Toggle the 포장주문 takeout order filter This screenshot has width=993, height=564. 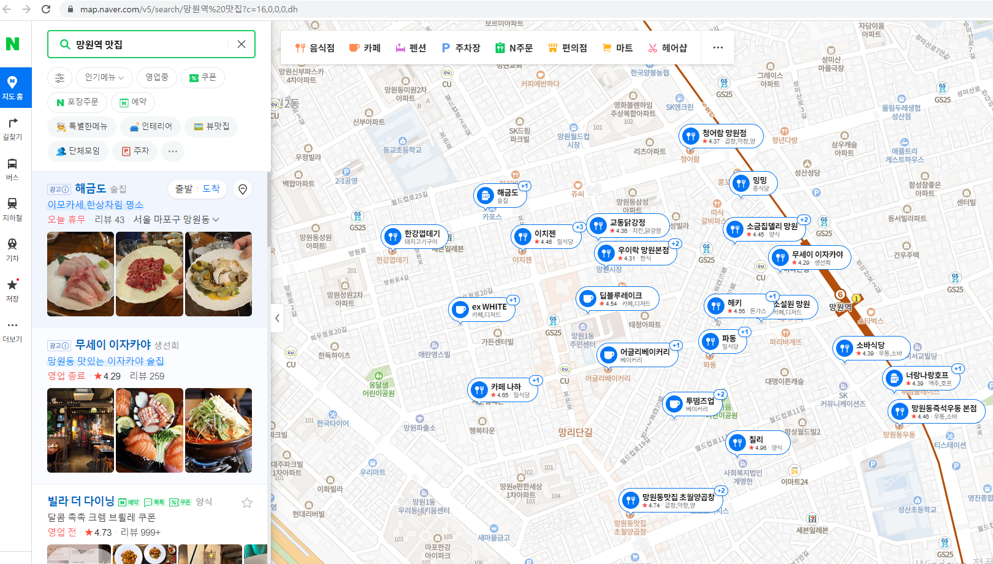pos(77,102)
